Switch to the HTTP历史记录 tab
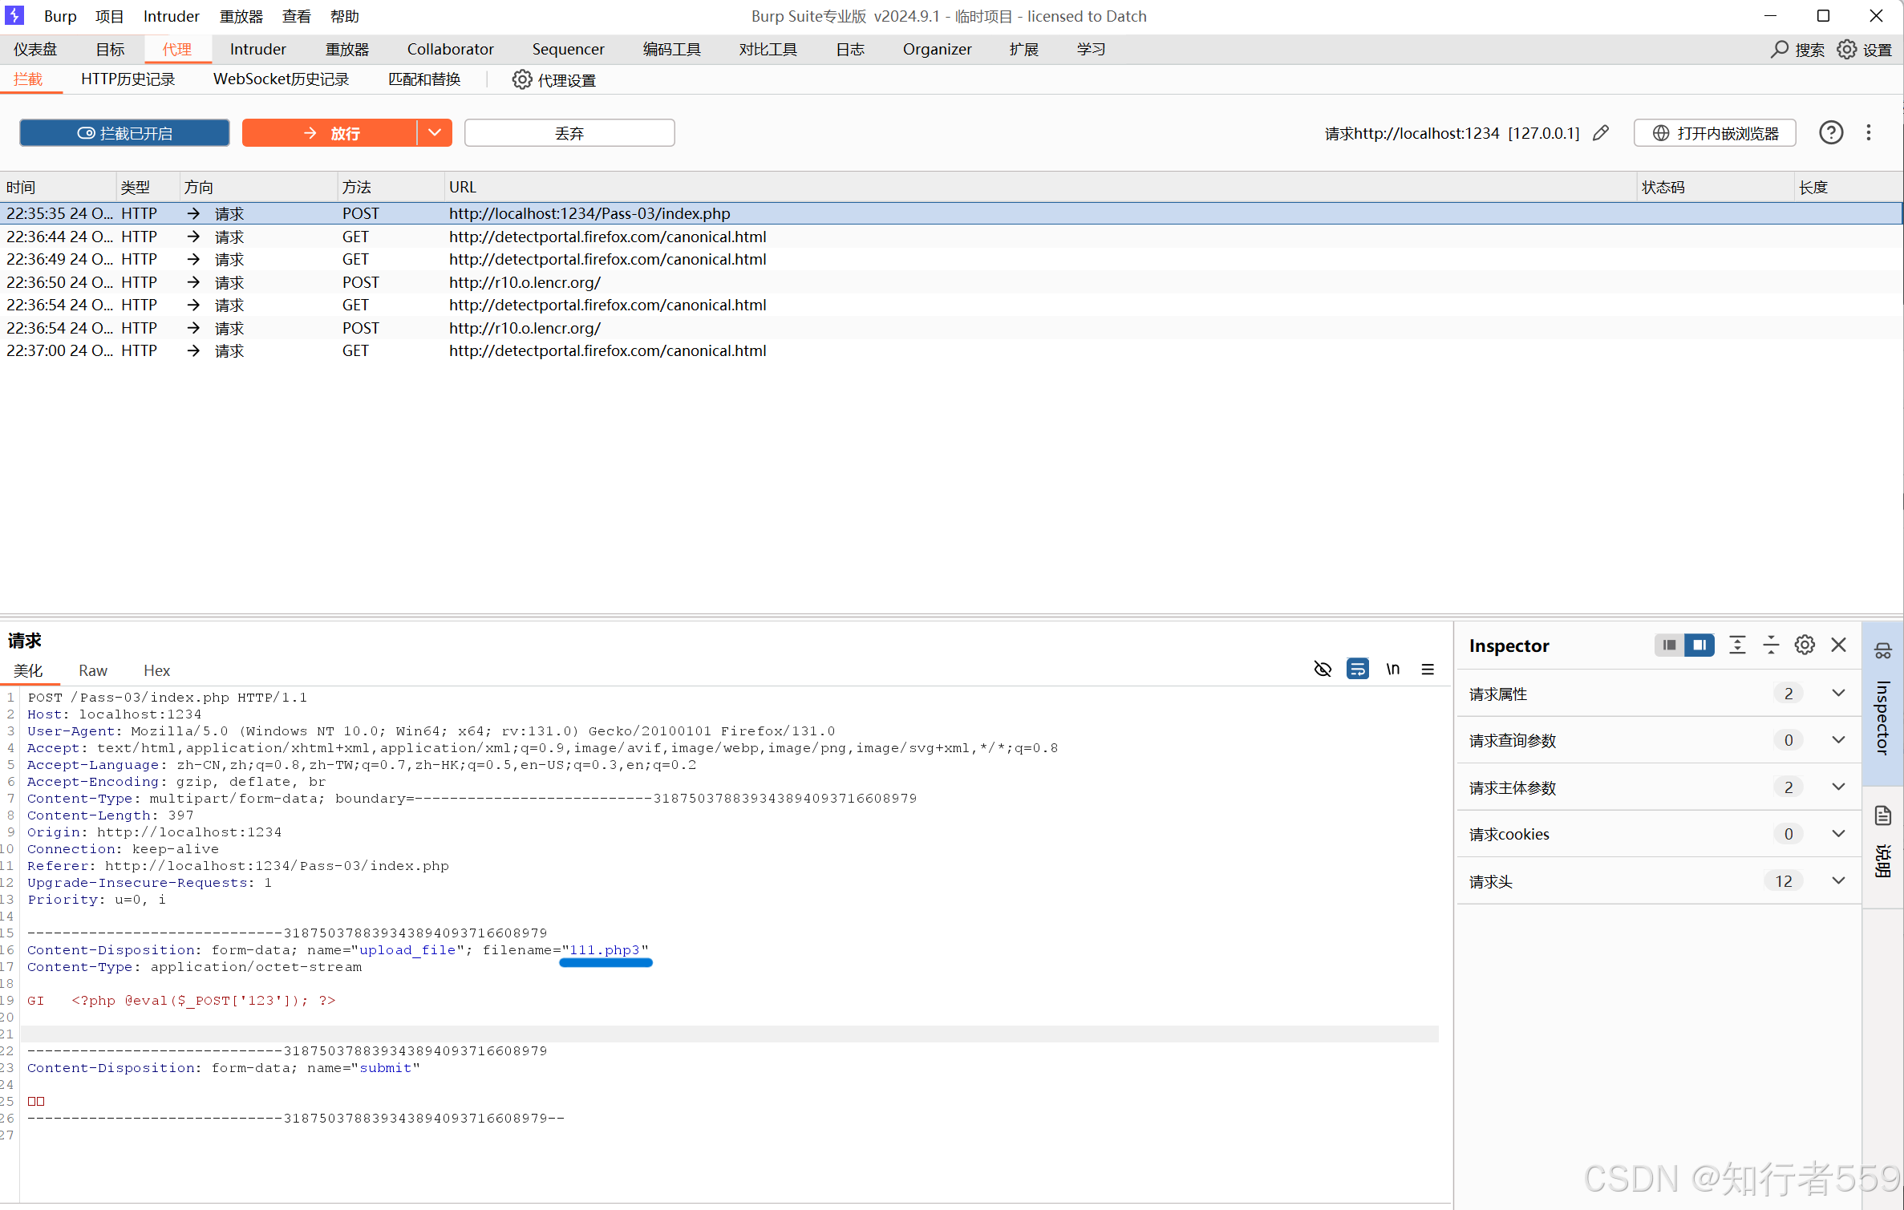This screenshot has width=1904, height=1210. pyautogui.click(x=128, y=79)
